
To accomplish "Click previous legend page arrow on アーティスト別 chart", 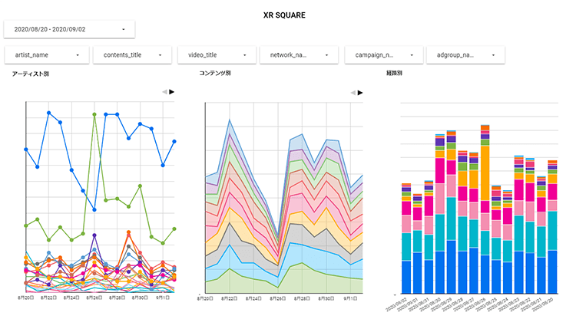I will pos(164,92).
